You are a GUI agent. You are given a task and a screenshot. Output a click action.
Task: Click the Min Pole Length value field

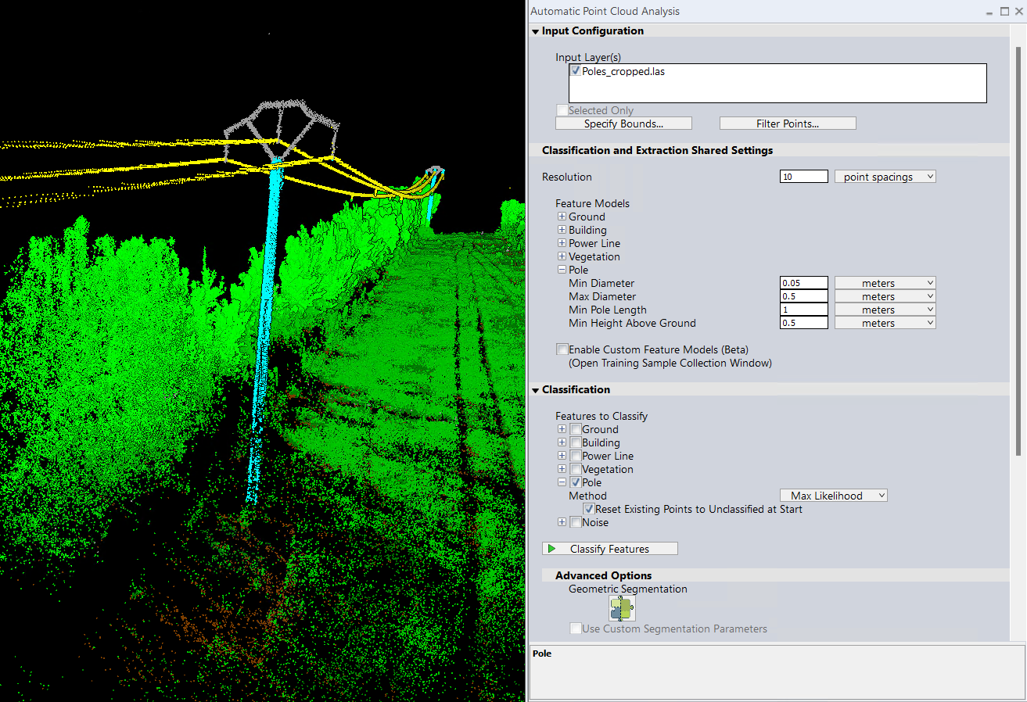804,310
